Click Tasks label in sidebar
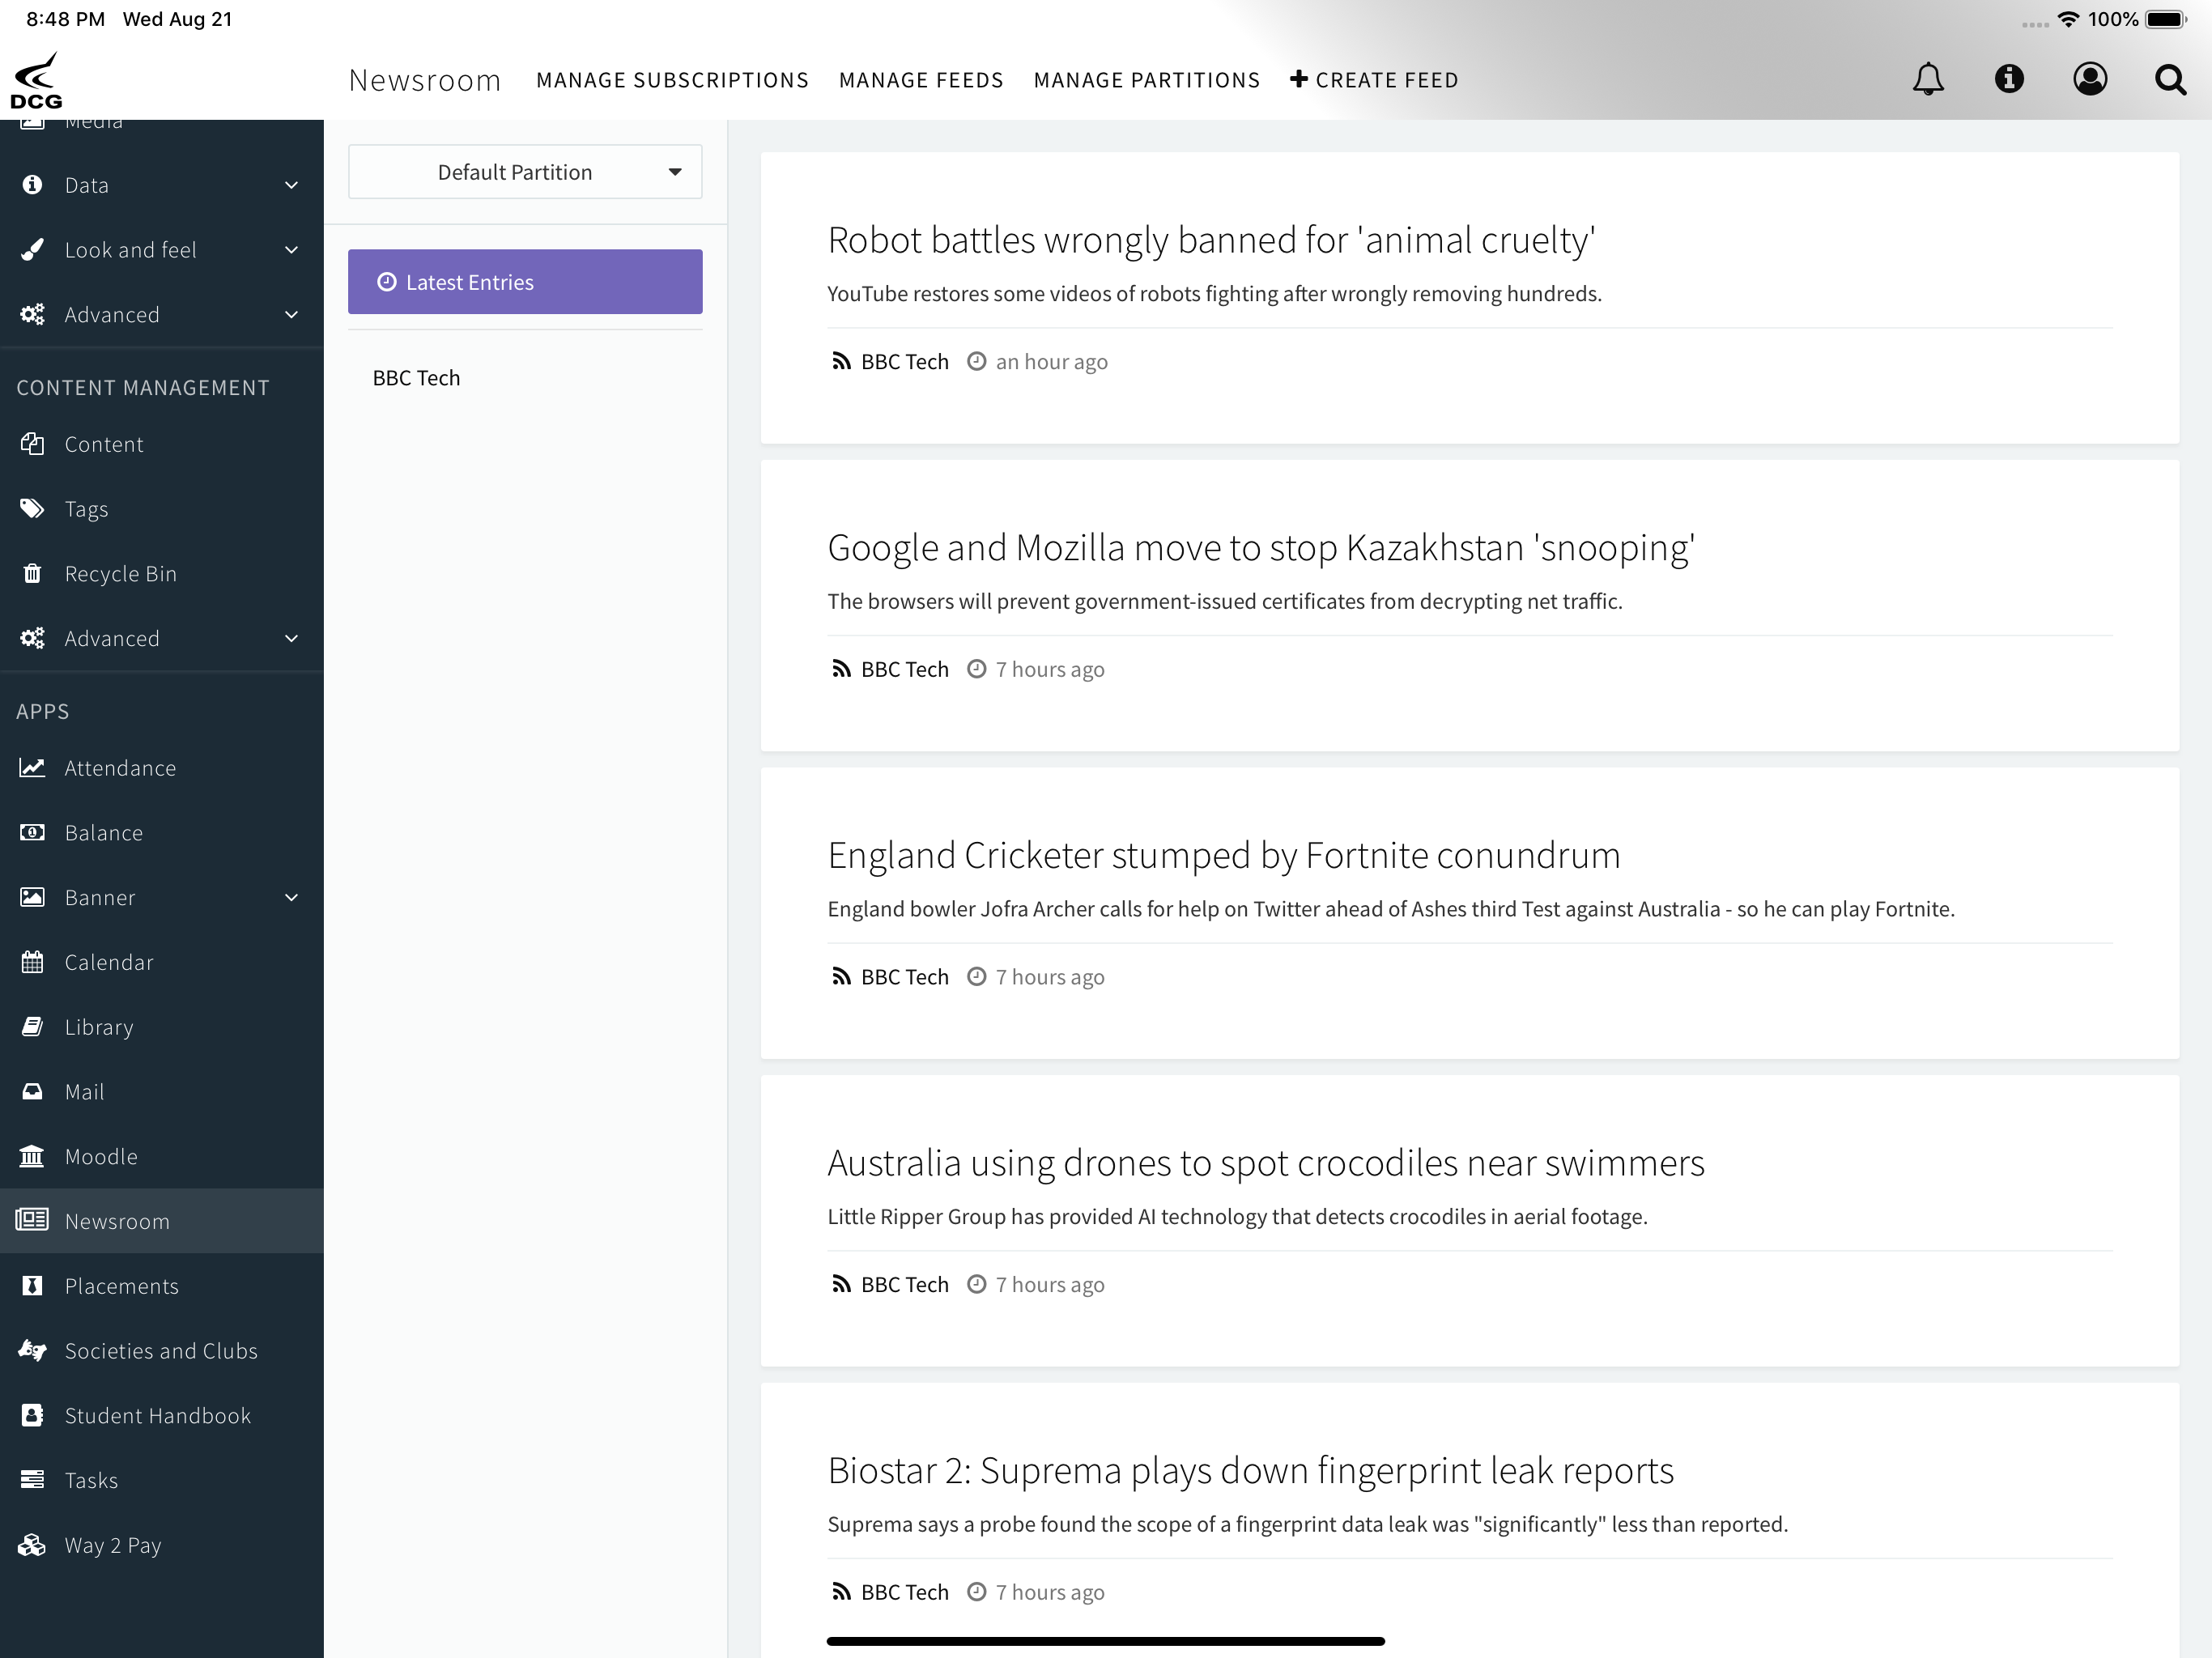Image resolution: width=2212 pixels, height=1658 pixels. (91, 1480)
